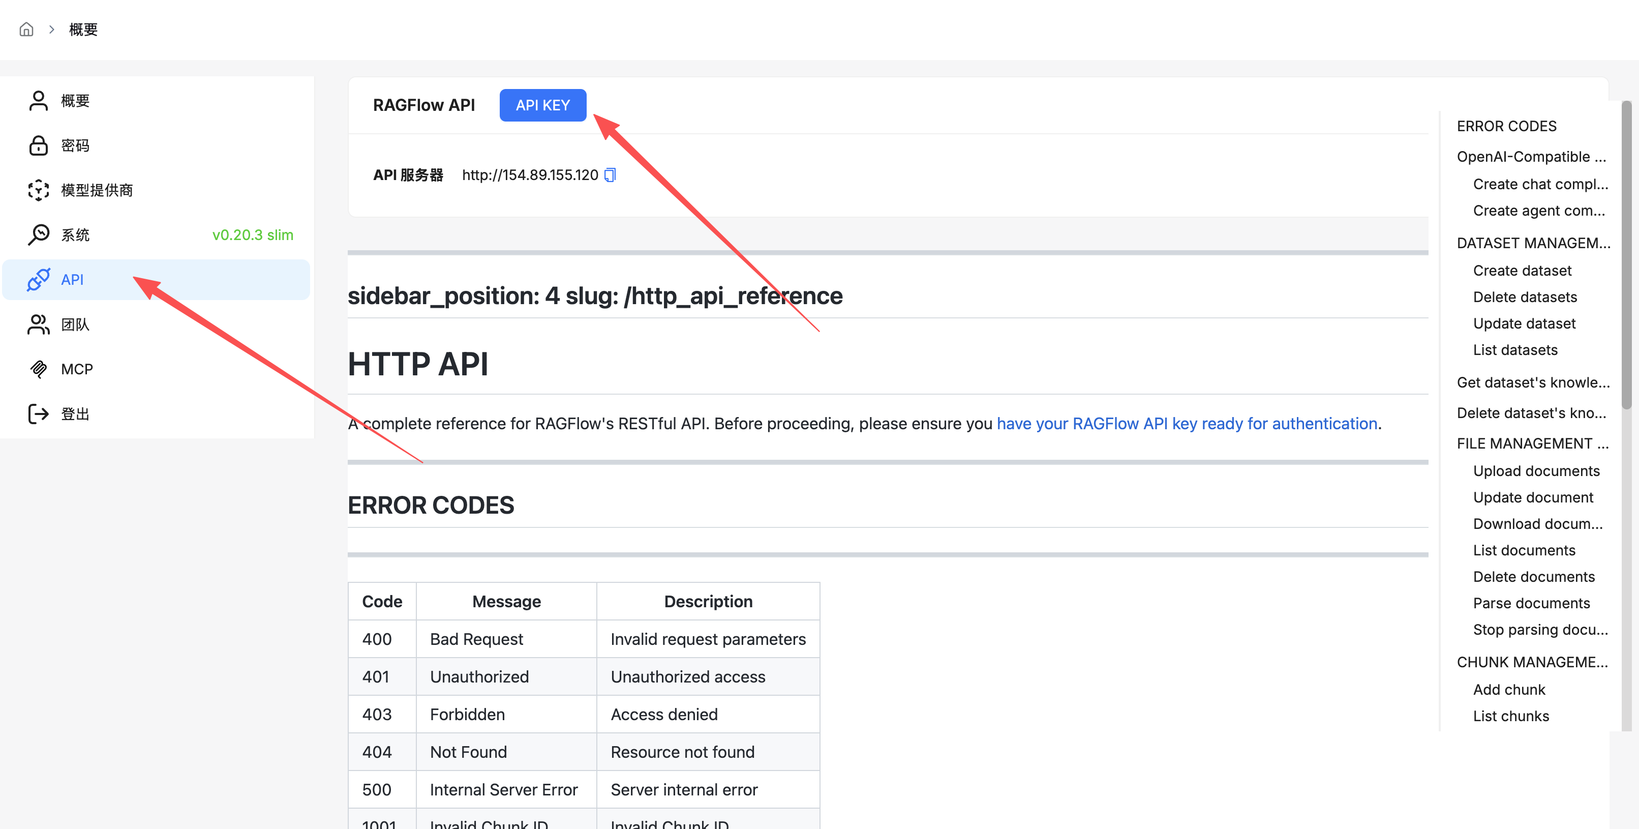The width and height of the screenshot is (1639, 829).
Task: Click the logout arrow icon
Action: [38, 414]
